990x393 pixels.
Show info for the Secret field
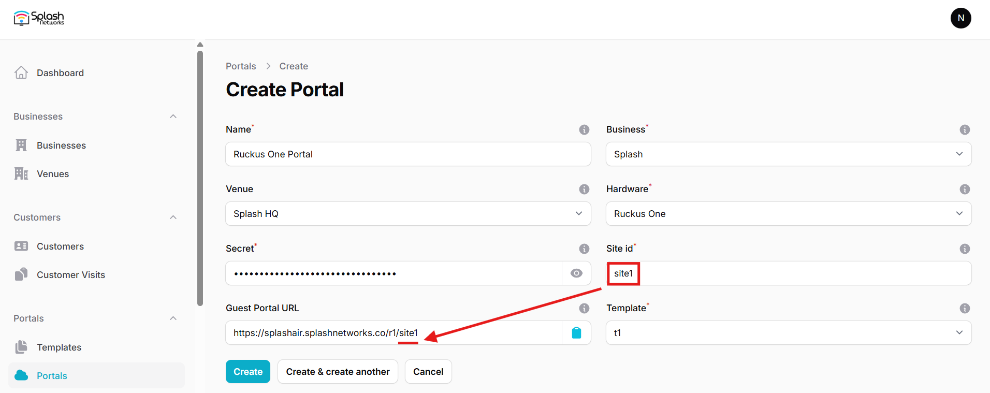tap(584, 249)
